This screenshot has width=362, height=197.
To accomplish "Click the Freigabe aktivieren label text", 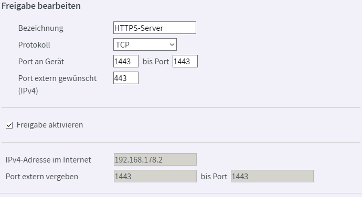I will click(50, 125).
